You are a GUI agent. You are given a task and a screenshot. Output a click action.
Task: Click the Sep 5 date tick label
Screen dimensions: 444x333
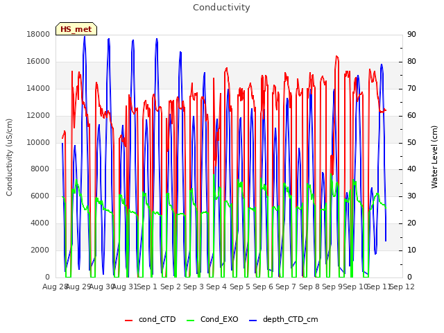click(240, 287)
